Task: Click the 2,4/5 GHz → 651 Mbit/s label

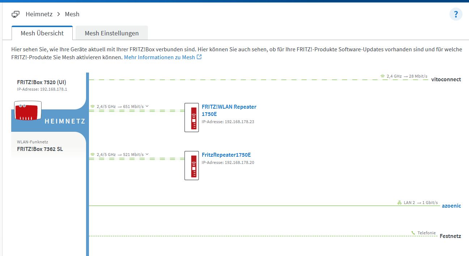Action: click(x=120, y=107)
